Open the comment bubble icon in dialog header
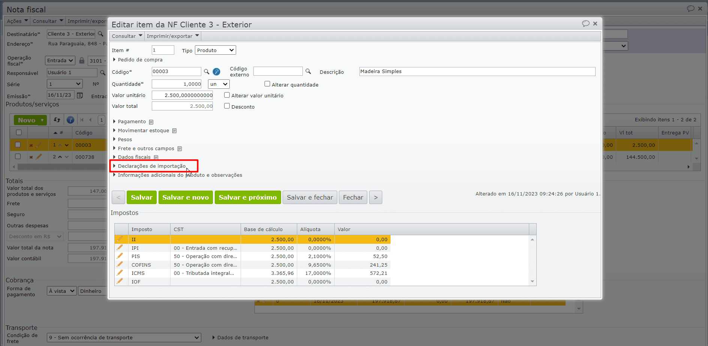This screenshot has height=346, width=708. [585, 24]
